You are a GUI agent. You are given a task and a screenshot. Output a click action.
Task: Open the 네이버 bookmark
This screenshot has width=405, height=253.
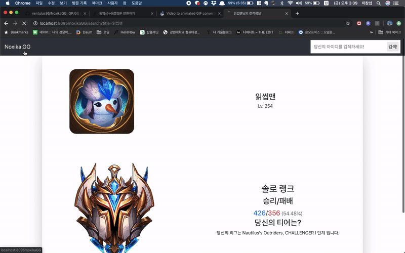coord(52,32)
